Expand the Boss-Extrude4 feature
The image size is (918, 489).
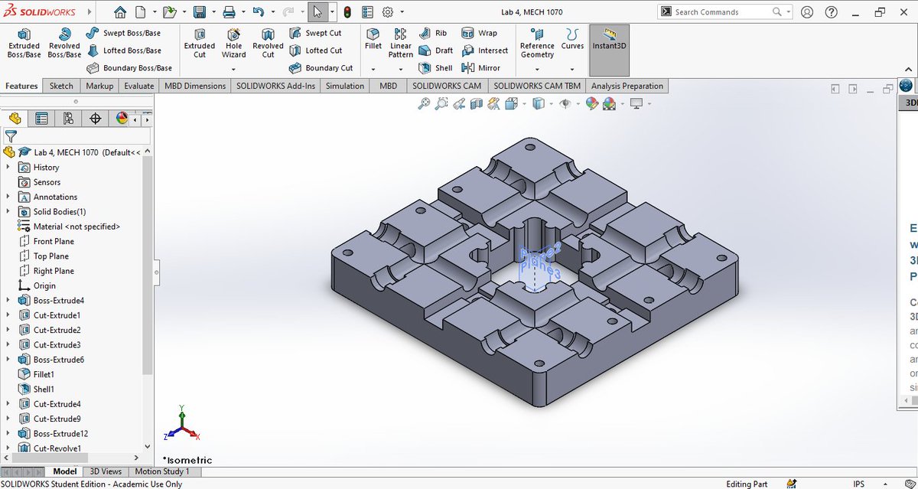(x=8, y=300)
